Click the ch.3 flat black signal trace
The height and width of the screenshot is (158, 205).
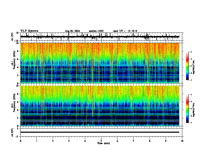(x=100, y=132)
